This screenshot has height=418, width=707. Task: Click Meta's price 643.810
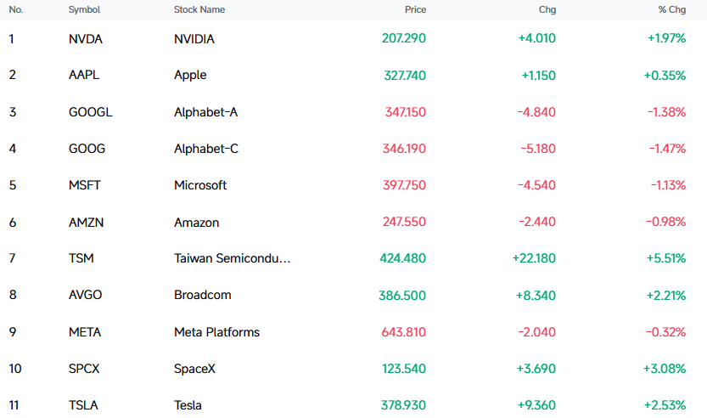pos(403,332)
